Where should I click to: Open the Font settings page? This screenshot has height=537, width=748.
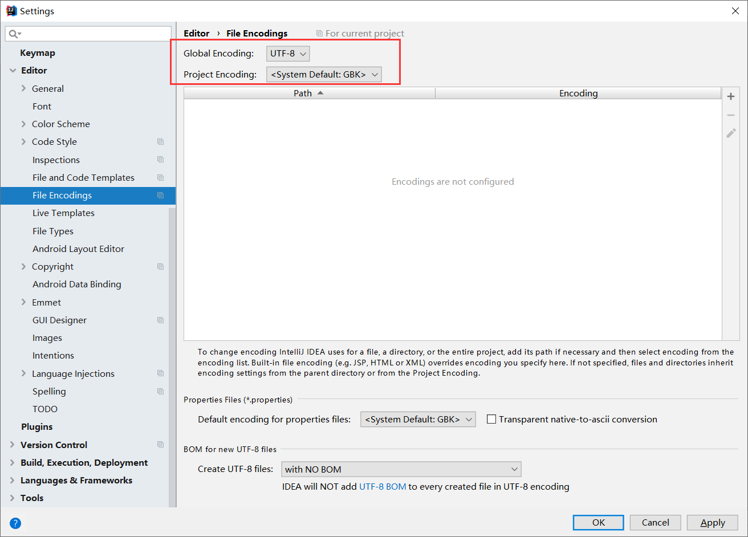[x=42, y=106]
